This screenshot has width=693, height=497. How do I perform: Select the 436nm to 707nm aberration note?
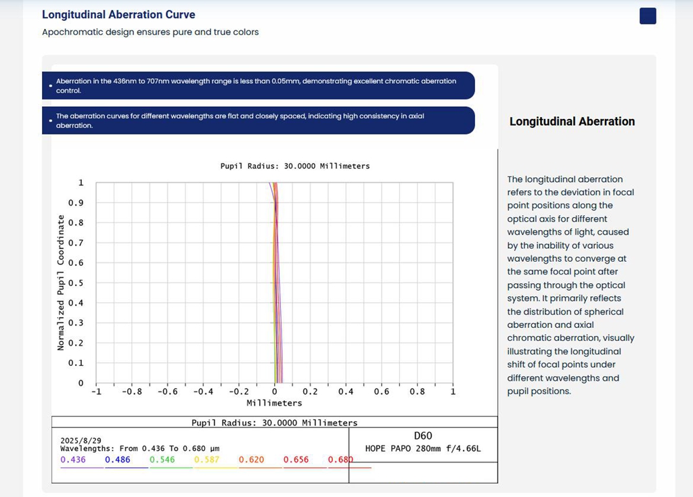tap(257, 85)
